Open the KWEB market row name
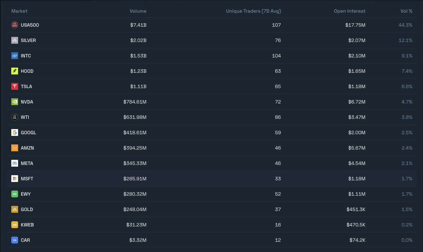423x252 pixels. point(27,225)
